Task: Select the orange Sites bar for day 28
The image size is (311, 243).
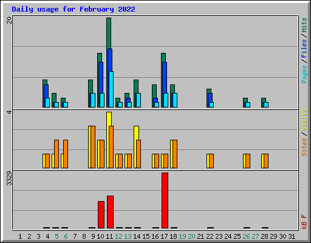Action: tap(266, 161)
